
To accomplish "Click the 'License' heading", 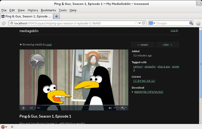I will 136,76.
